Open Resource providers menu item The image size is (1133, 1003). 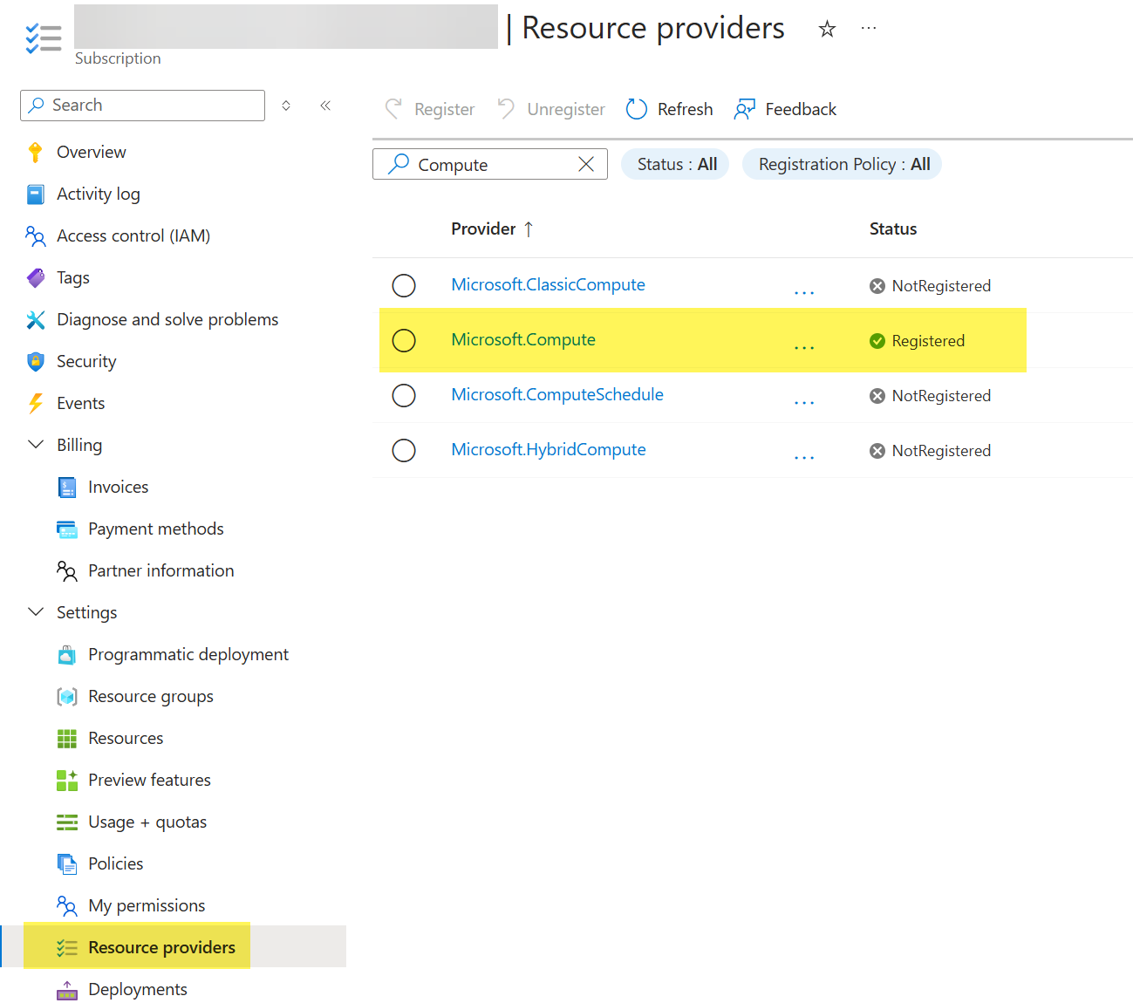coord(161,947)
